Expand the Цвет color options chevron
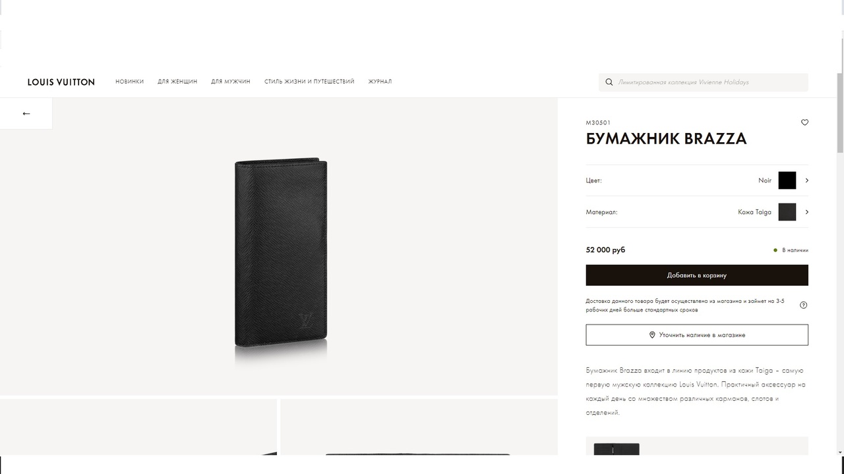 pos(806,180)
